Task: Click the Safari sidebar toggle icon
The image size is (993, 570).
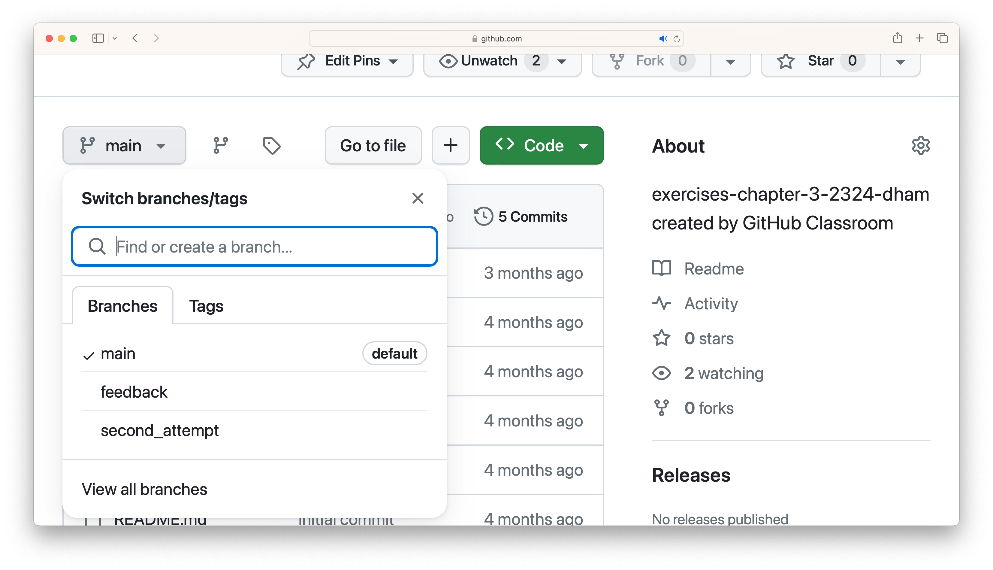Action: point(98,38)
